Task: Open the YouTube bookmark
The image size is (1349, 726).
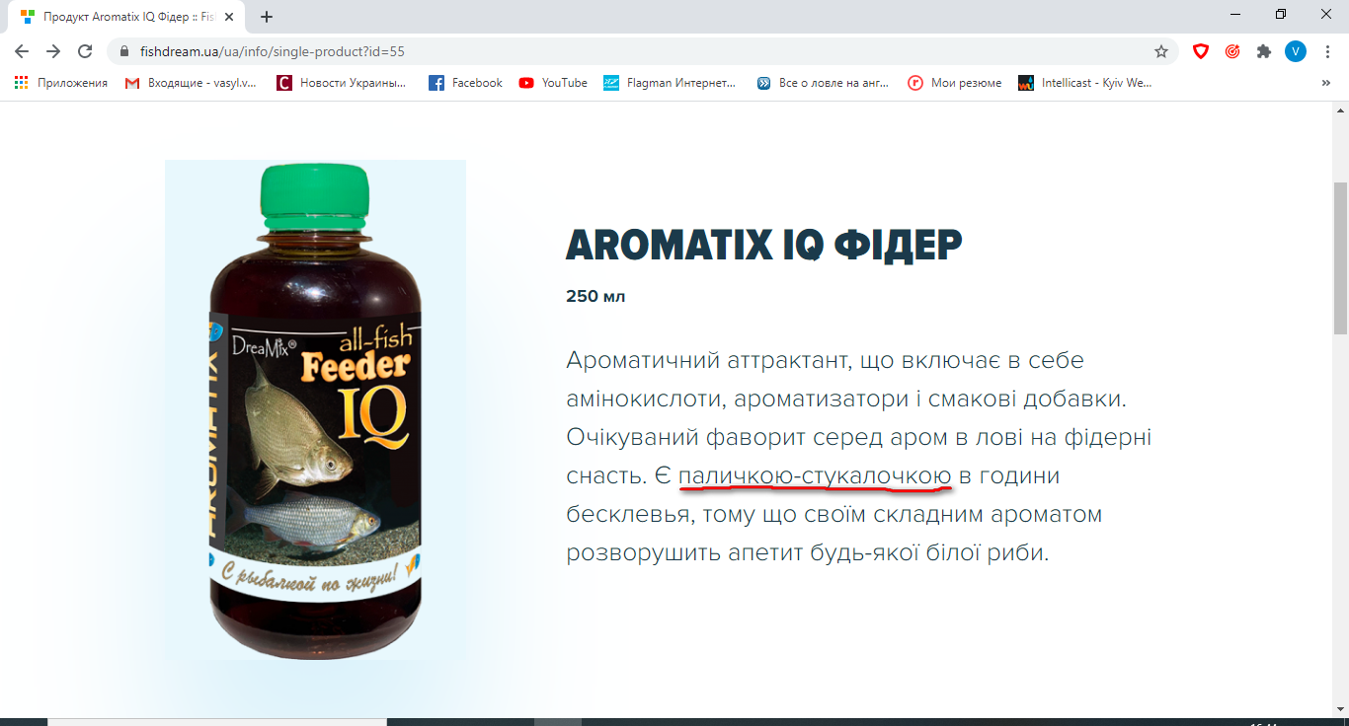Action: (553, 83)
